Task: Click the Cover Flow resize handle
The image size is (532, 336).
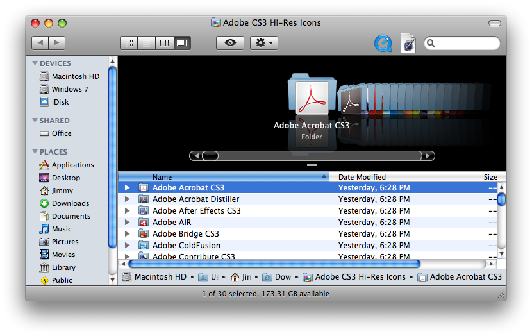Action: (x=312, y=166)
